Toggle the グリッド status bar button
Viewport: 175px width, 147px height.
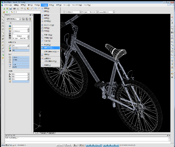click(x=68, y=145)
